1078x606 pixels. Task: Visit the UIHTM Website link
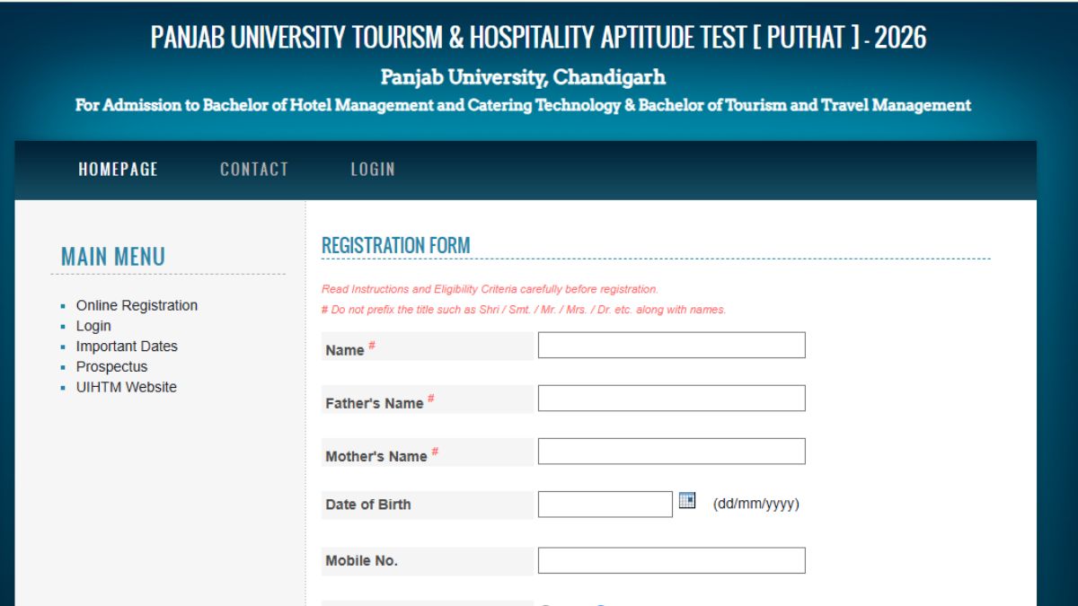point(126,388)
